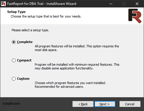This screenshot has width=144, height=111.
Task: Click 'Program will be installed with minimum' description
Action: 77,67
